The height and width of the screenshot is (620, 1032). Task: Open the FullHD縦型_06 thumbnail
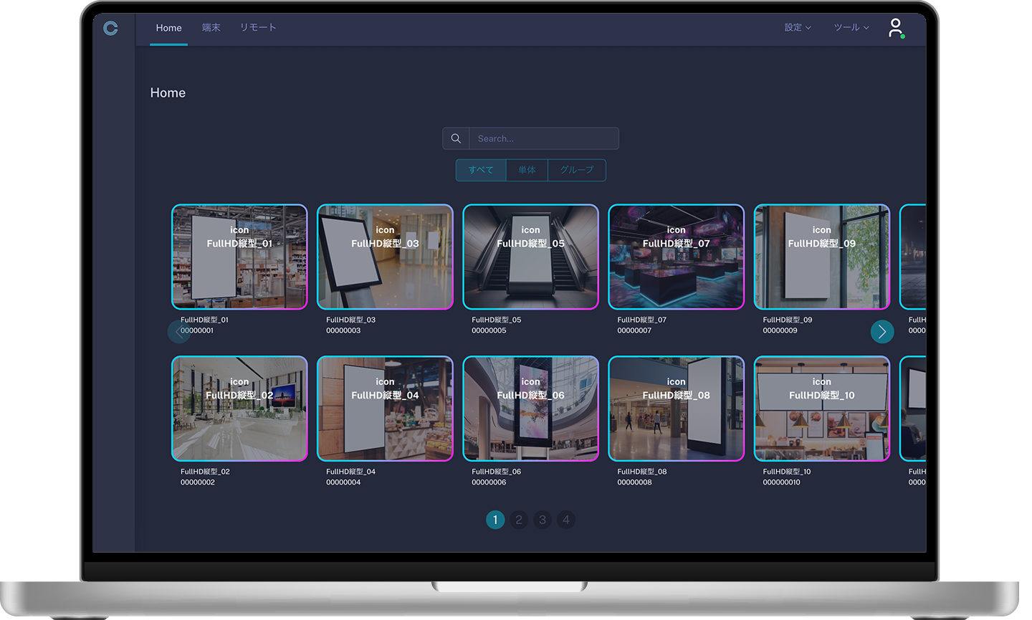(x=530, y=409)
